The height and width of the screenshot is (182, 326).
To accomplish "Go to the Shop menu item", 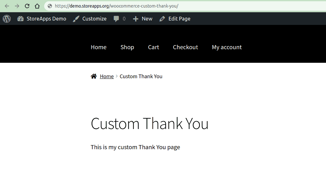I will [x=127, y=47].
